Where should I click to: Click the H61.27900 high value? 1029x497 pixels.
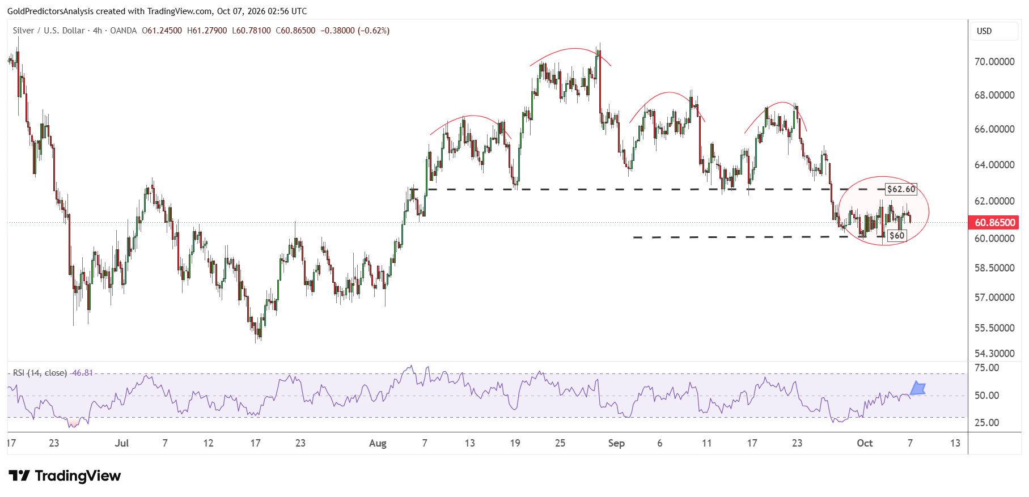(207, 31)
